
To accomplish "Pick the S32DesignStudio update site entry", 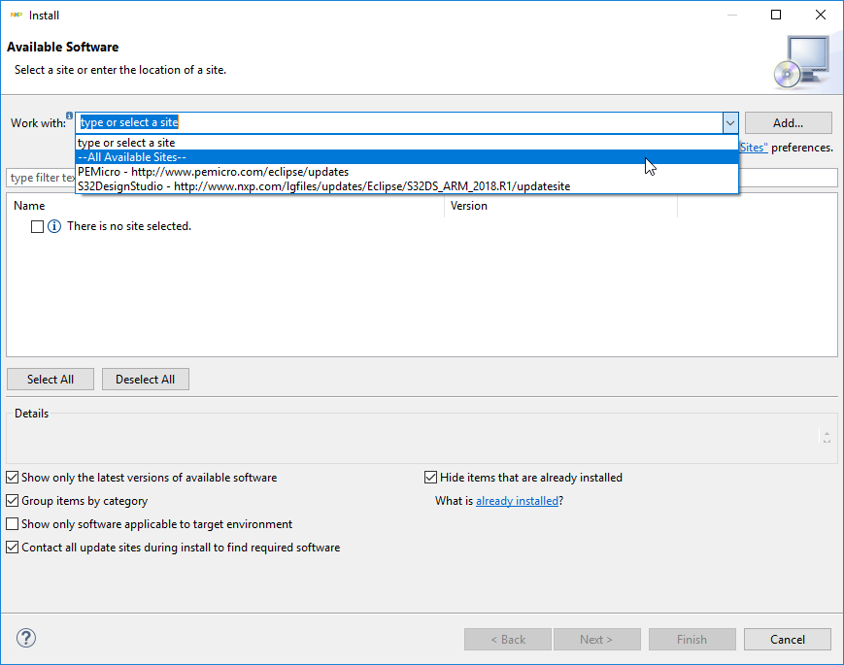I will [323, 186].
